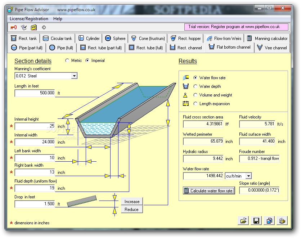
Task: Click the copyright symbol toolbar icon
Action: click(x=44, y=27)
